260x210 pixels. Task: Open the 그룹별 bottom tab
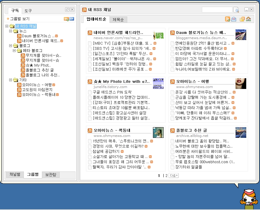click(33, 175)
